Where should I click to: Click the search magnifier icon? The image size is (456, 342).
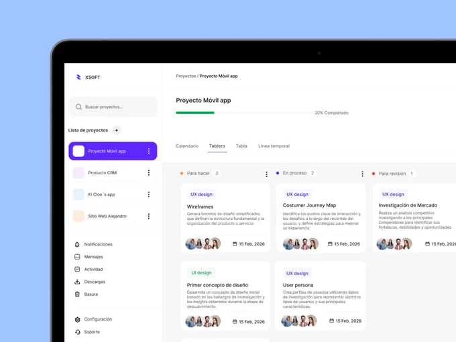point(78,107)
